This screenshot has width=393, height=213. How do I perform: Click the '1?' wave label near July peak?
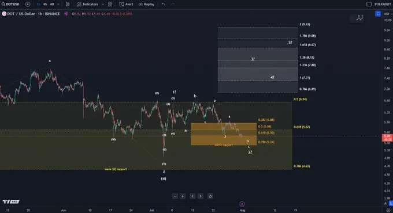tap(175, 92)
